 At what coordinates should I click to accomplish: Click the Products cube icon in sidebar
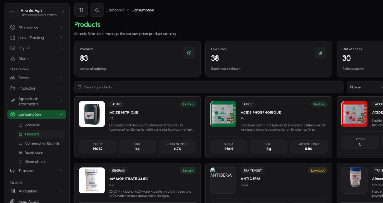click(21, 134)
